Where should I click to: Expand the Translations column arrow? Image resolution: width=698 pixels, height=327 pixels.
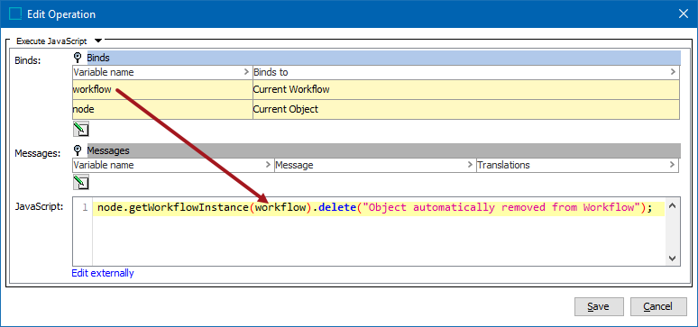click(x=672, y=165)
